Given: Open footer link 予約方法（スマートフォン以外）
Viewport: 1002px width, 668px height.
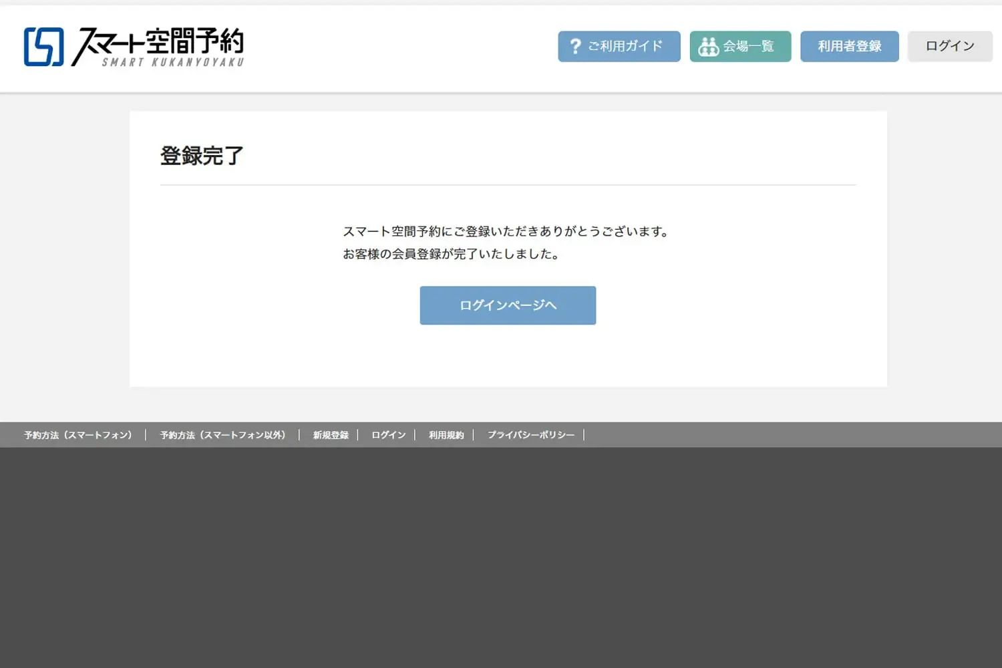Looking at the screenshot, I should [223, 435].
